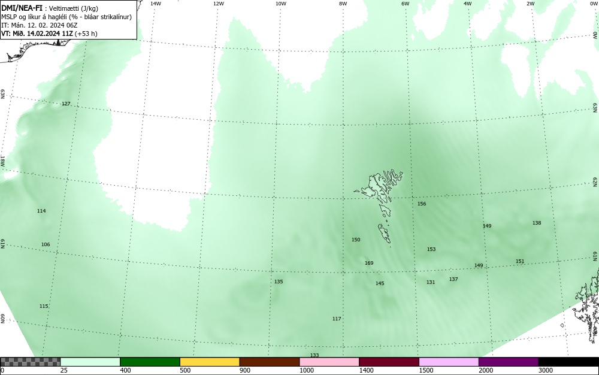
Task: Click the checkered 0–25 legend swatch
Action: click(x=30, y=362)
